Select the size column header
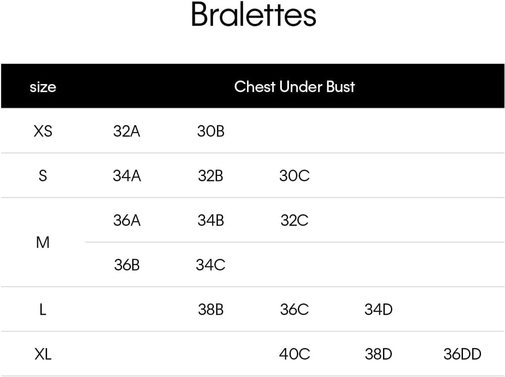 click(x=43, y=87)
